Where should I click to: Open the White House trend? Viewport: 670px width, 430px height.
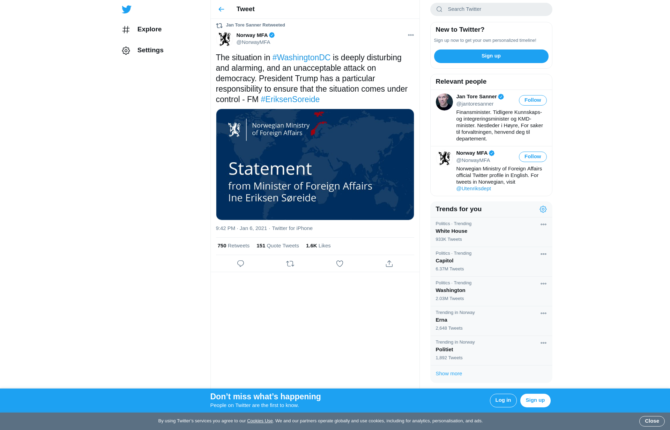[491, 232]
